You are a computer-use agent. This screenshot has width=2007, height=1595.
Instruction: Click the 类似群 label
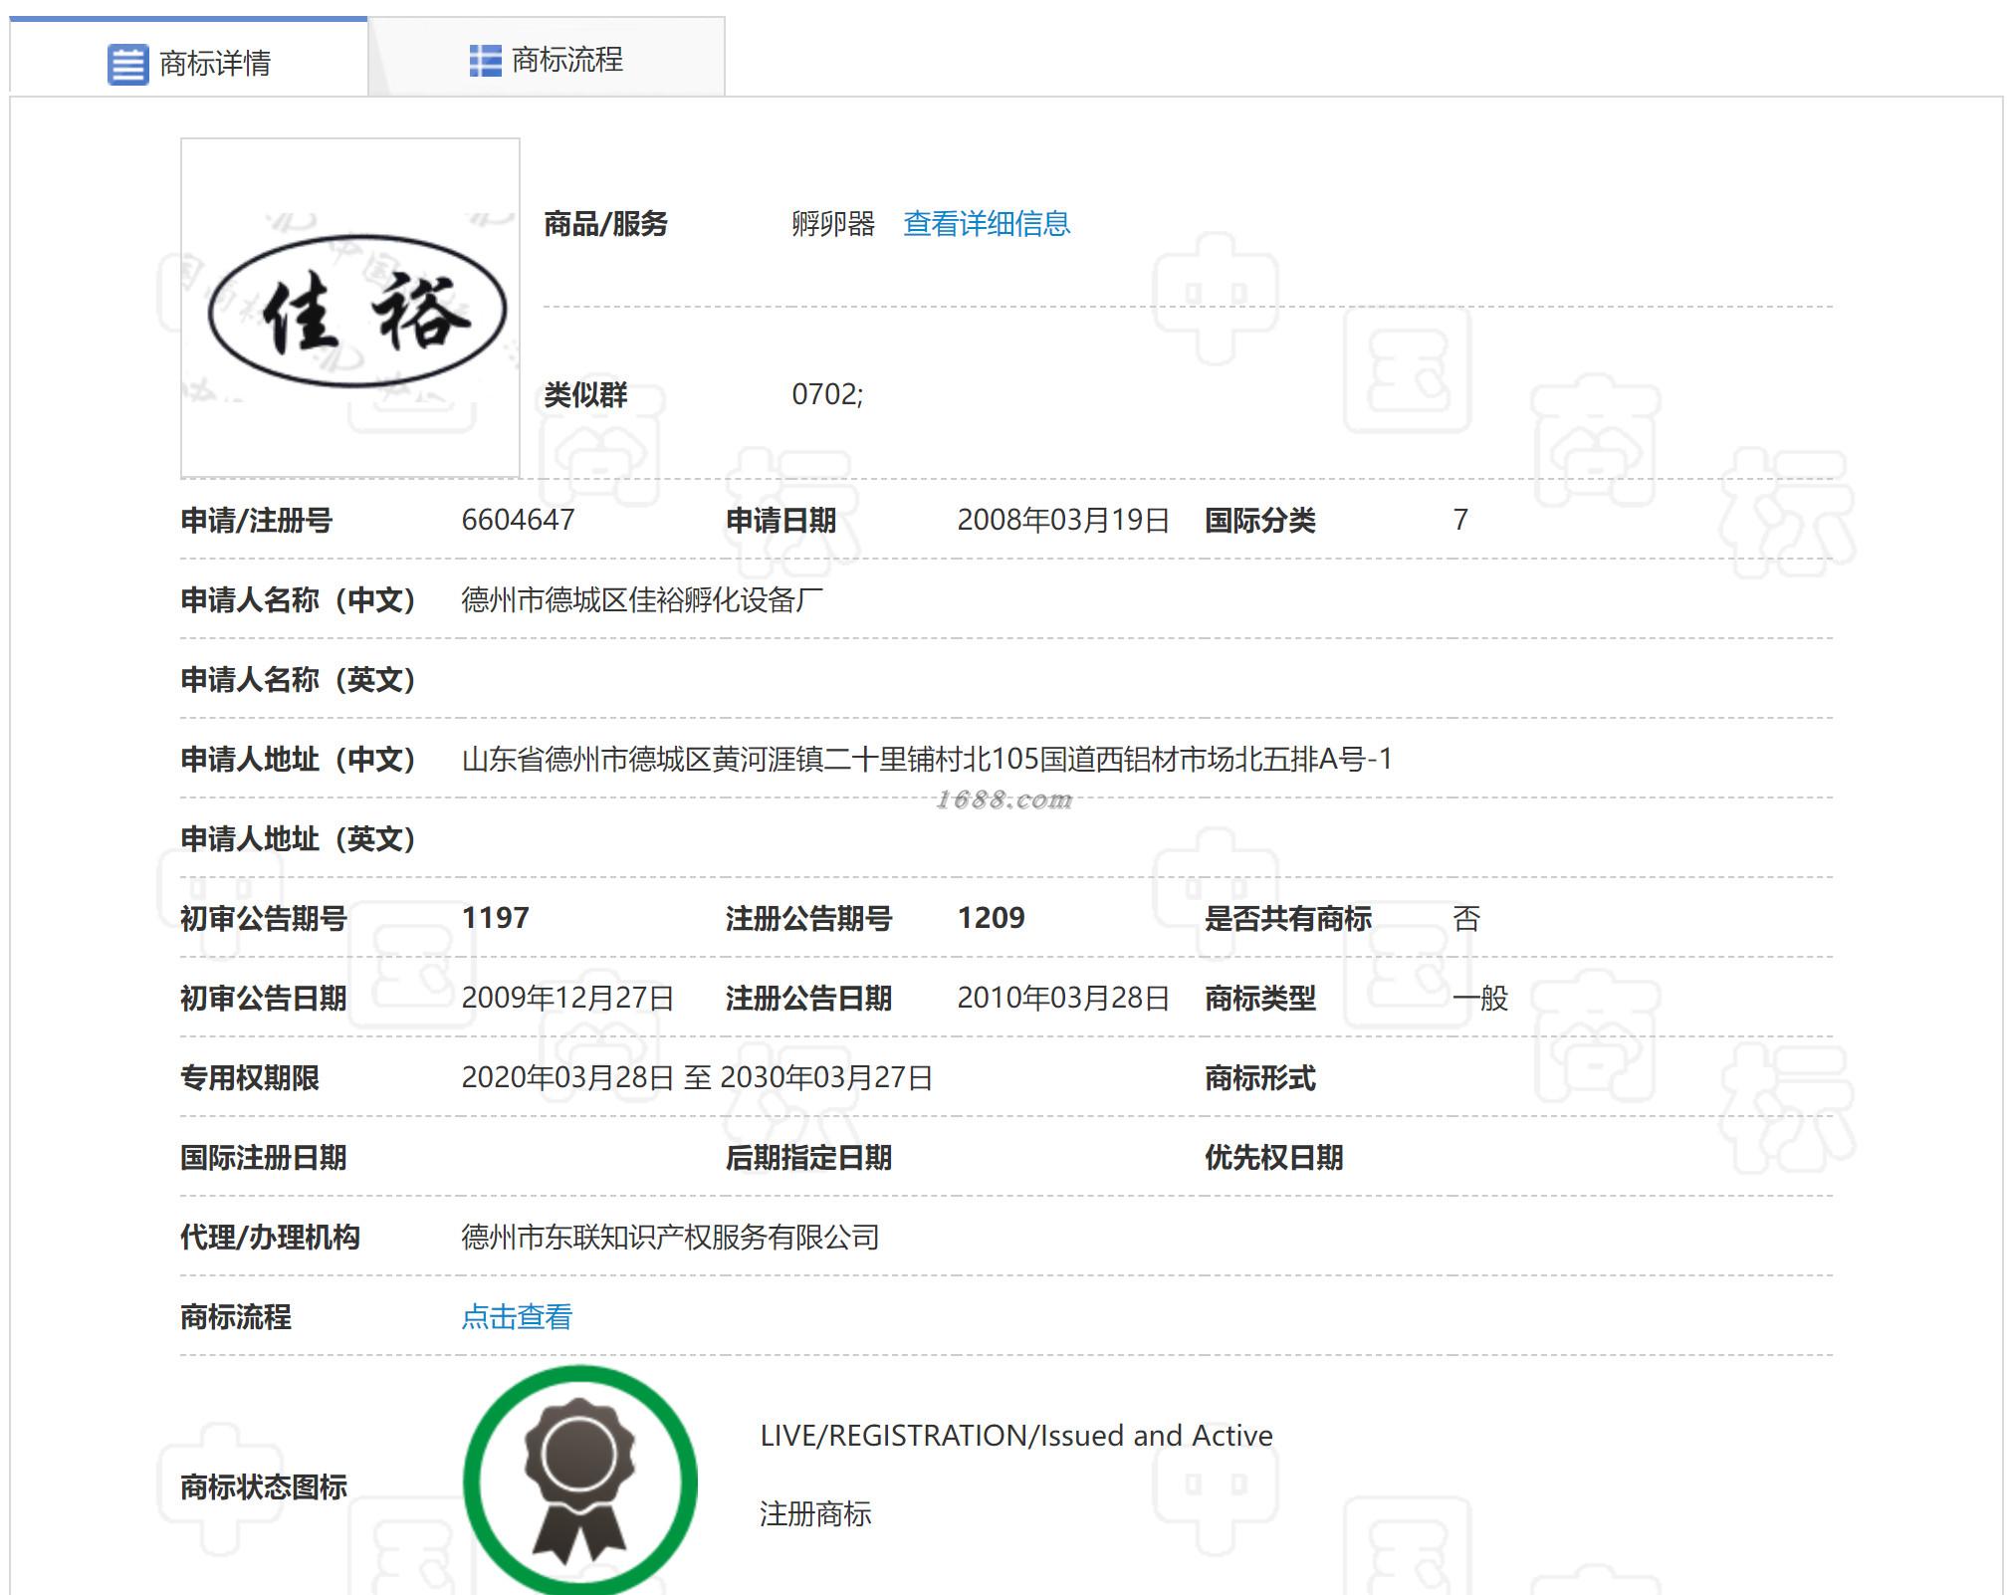[585, 395]
